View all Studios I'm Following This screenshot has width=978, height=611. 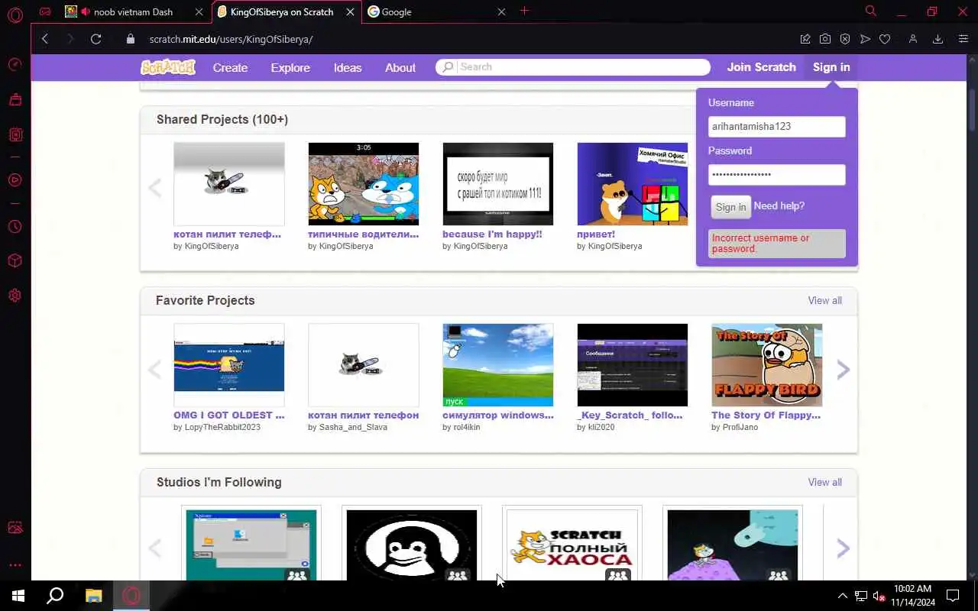point(825,482)
